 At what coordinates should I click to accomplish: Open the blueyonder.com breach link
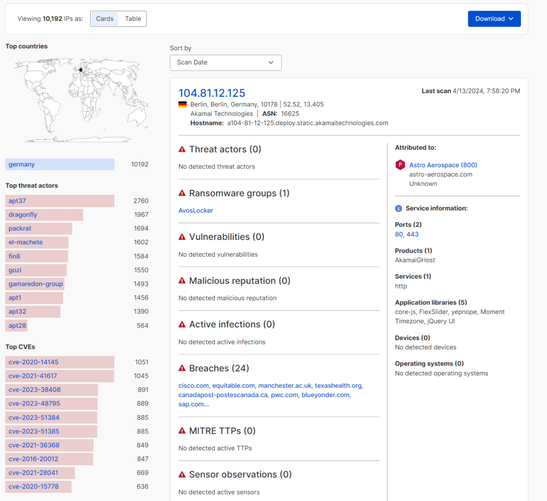pyautogui.click(x=325, y=395)
